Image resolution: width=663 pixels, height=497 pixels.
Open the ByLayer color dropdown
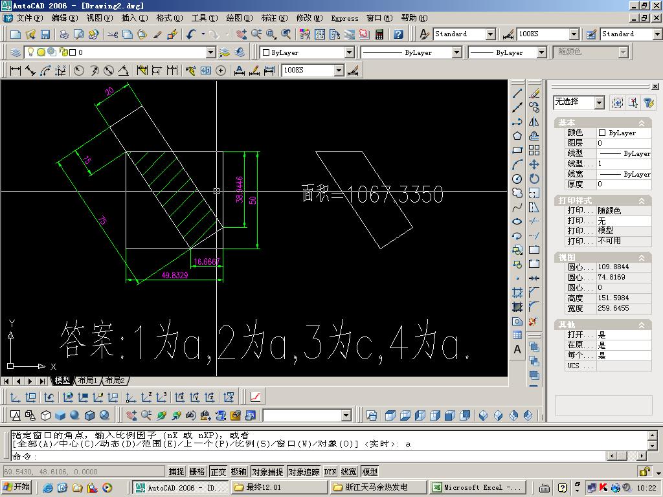(x=349, y=52)
